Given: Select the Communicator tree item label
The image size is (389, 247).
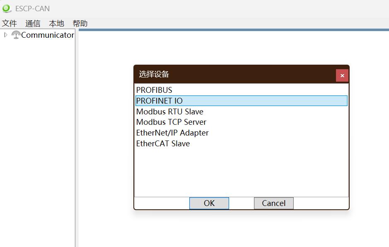Looking at the screenshot, I should (47, 35).
